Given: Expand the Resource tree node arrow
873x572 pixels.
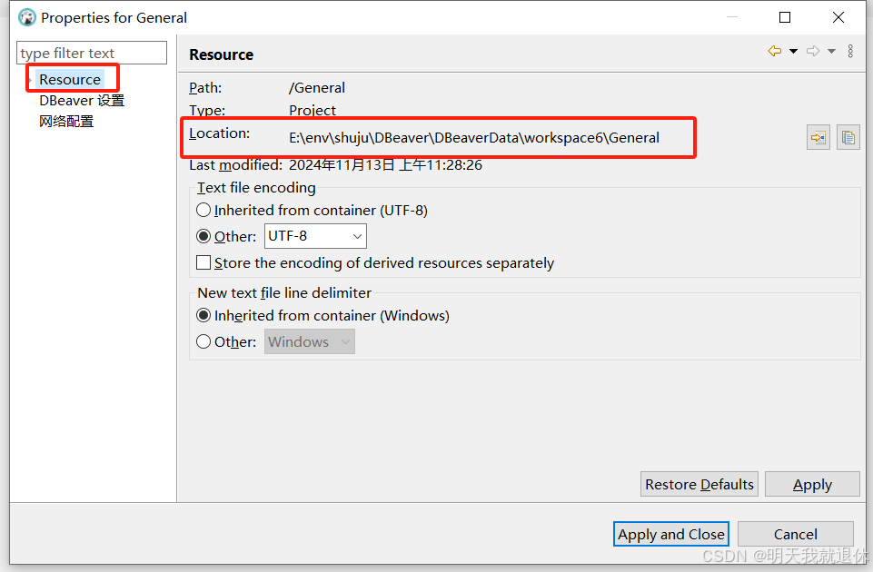Looking at the screenshot, I should point(30,80).
